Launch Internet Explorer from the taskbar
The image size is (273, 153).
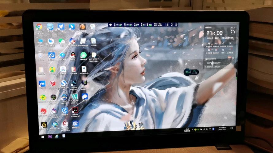click(x=57, y=136)
